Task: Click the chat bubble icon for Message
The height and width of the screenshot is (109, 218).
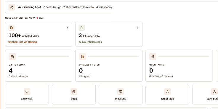Action: pos(121,92)
